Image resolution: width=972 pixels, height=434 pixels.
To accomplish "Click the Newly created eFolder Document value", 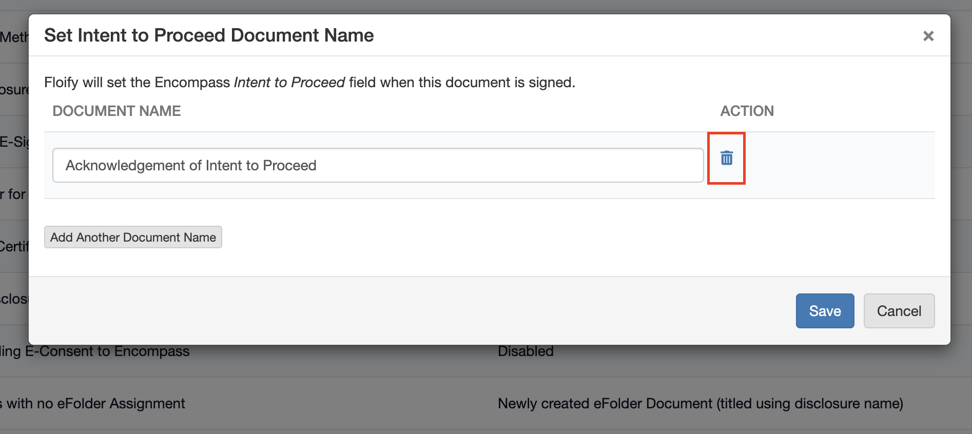I will [700, 404].
